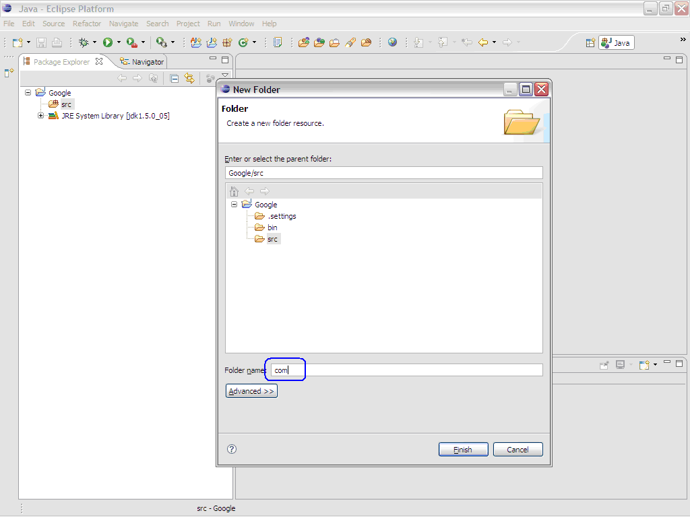The width and height of the screenshot is (690, 517).
Task: Click the Save toolbar icon
Action: click(x=41, y=42)
